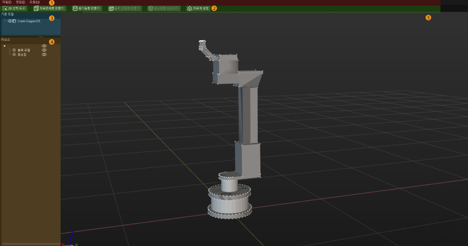Click the coordinate icon for 좌표계 설정

(190, 9)
